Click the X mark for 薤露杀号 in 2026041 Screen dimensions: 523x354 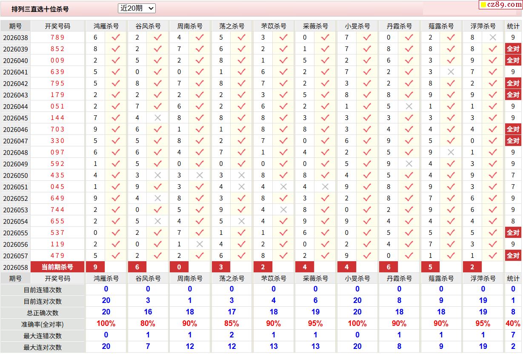[x=451, y=72]
